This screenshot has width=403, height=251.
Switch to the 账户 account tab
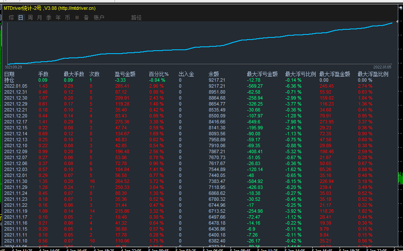click(x=99, y=17)
